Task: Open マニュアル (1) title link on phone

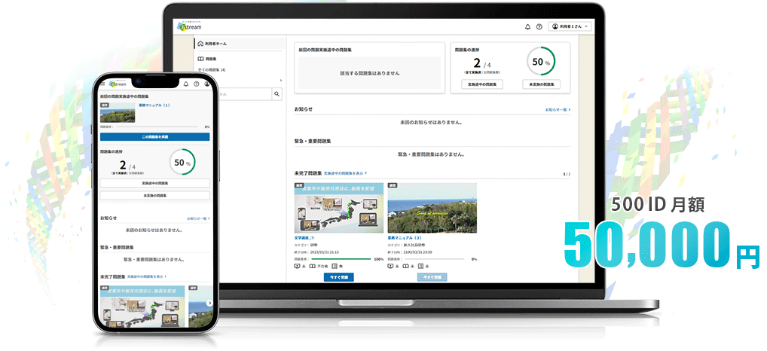Action: click(154, 105)
